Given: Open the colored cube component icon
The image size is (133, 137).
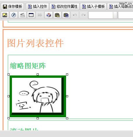Looking at the screenshot, I should click(49, 15).
